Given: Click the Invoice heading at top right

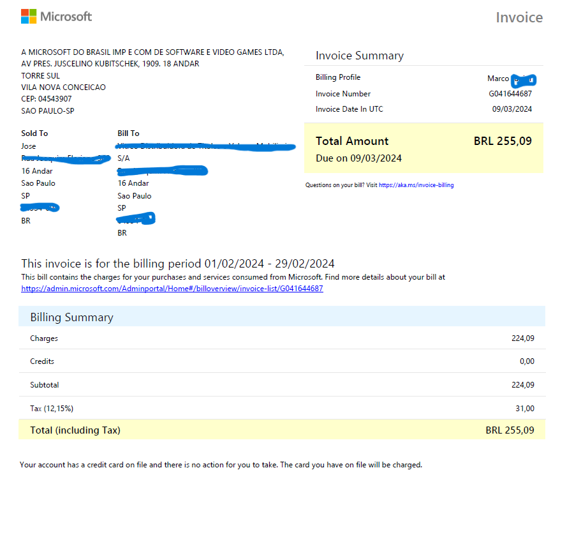Looking at the screenshot, I should point(519,18).
